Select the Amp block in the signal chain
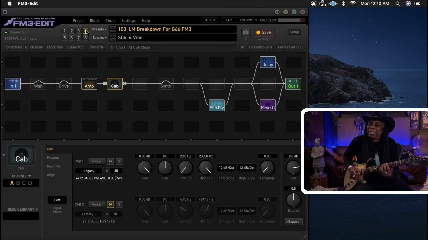The width and height of the screenshot is (428, 240). [x=89, y=84]
